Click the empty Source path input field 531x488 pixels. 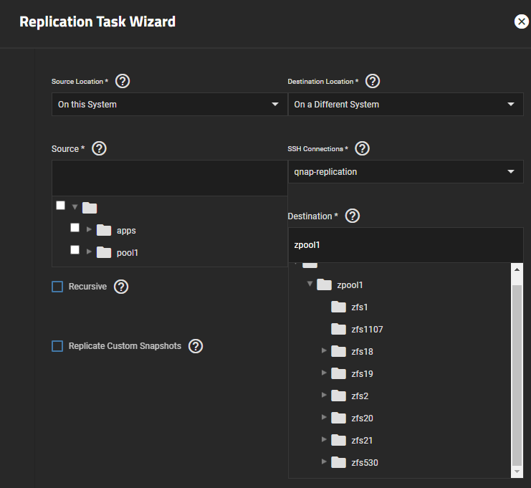tap(169, 178)
